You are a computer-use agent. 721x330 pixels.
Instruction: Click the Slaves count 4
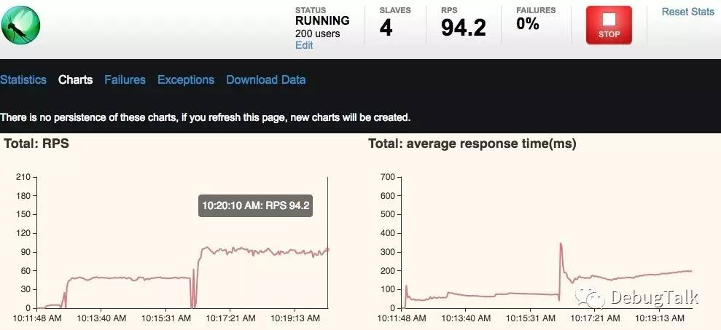(x=386, y=28)
